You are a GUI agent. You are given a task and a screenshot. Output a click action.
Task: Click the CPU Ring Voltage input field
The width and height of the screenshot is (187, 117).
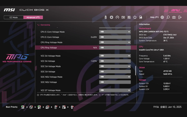click(115, 48)
